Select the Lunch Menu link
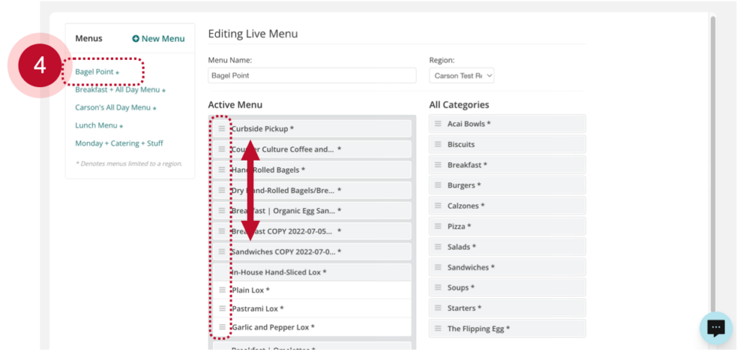Screen dimensions: 737x352 coord(96,125)
